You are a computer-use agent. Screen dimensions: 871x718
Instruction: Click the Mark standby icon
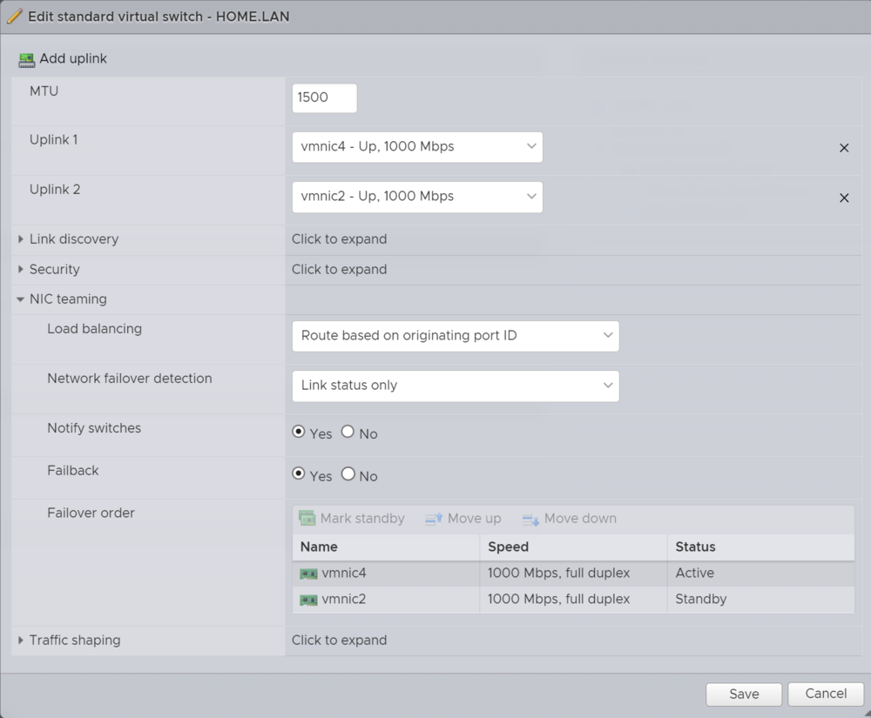307,518
